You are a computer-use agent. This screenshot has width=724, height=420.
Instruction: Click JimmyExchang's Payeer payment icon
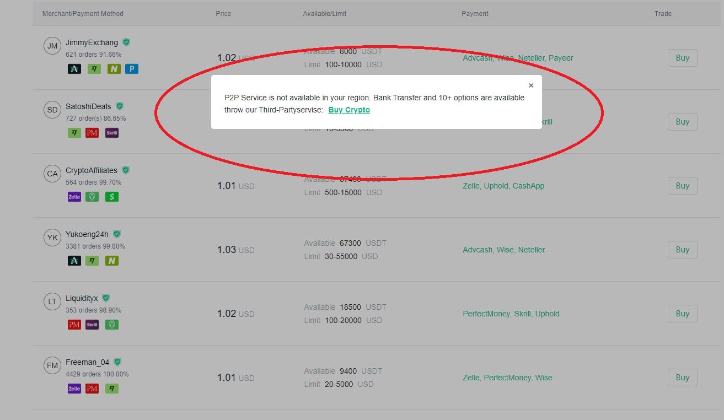coord(132,69)
